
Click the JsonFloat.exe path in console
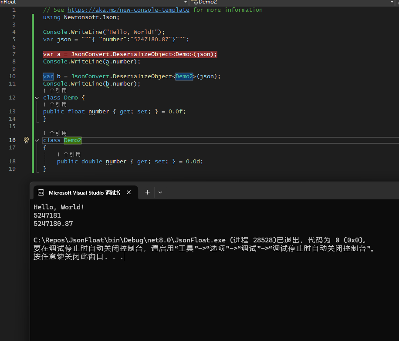click(129, 240)
